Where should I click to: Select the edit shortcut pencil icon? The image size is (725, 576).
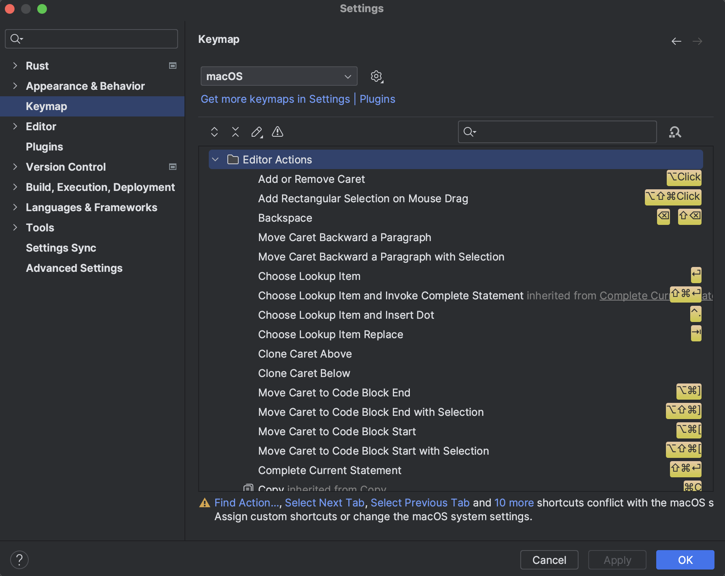pyautogui.click(x=257, y=132)
